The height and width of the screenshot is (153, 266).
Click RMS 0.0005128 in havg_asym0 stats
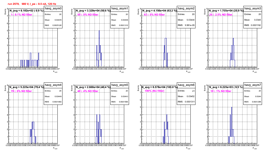pyautogui.click(x=53, y=25)
